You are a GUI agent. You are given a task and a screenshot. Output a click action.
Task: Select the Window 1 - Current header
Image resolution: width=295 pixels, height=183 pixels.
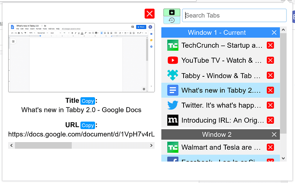click(x=220, y=33)
